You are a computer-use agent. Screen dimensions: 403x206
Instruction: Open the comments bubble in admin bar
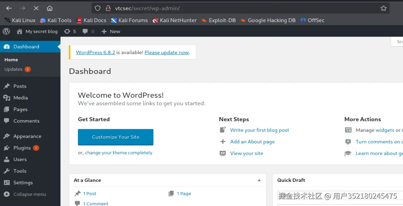88,31
